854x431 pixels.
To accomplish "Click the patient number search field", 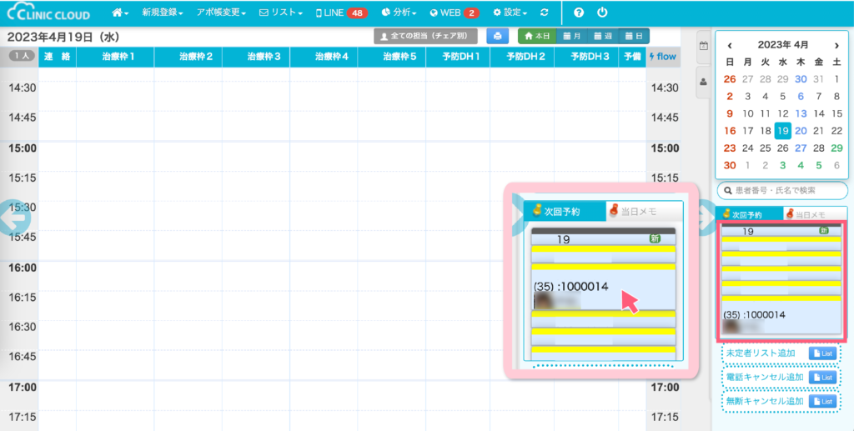I will (x=782, y=190).
